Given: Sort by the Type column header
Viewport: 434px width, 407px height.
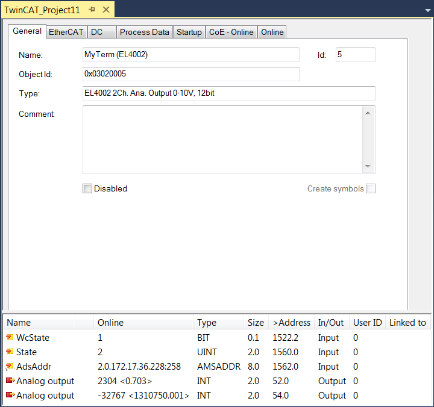Looking at the screenshot, I should pos(218,322).
